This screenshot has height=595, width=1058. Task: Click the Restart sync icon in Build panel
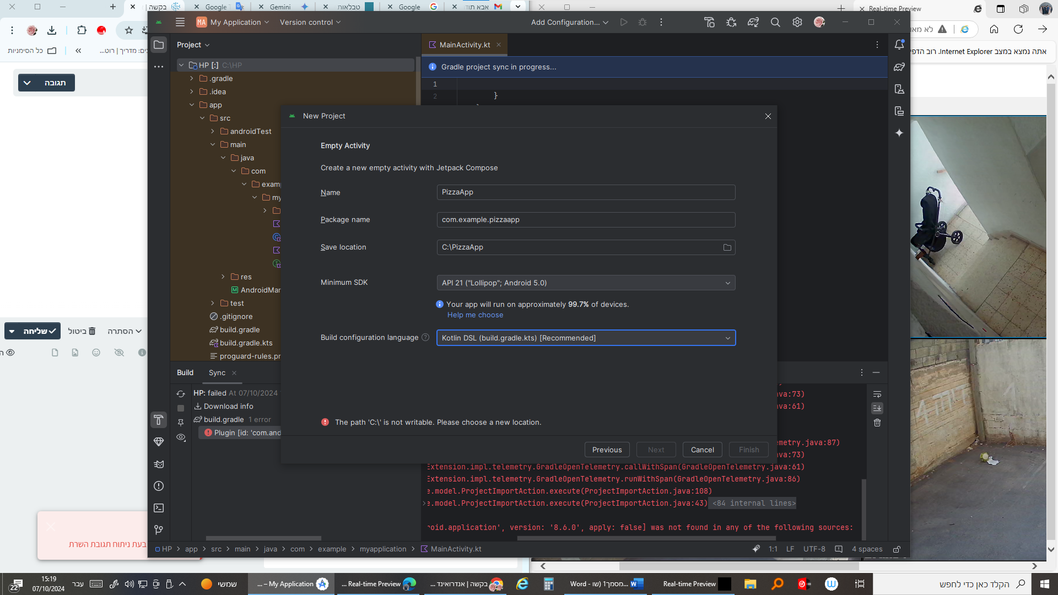click(181, 394)
